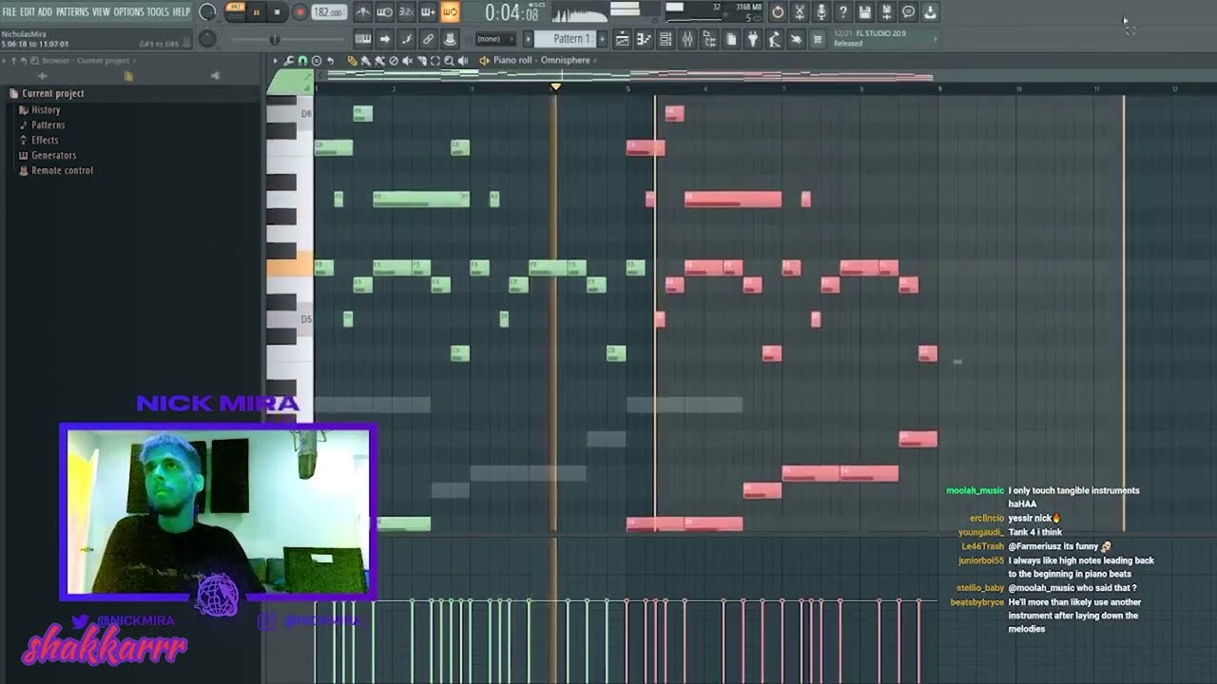This screenshot has width=1217, height=684.
Task: Adjust the master pitch knob
Action: 207,39
